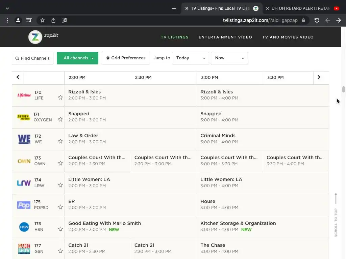Favorite channel 175 POPSD with star
The width and height of the screenshot is (346, 259).
60,207
